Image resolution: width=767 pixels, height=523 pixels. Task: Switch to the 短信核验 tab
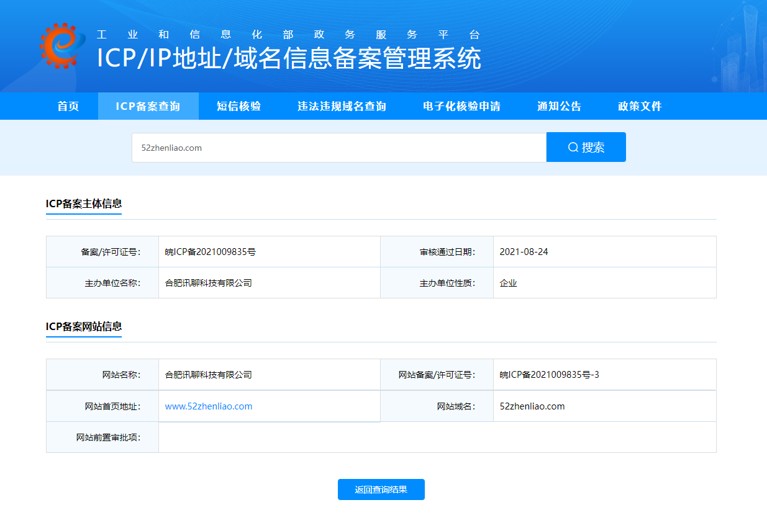click(239, 106)
